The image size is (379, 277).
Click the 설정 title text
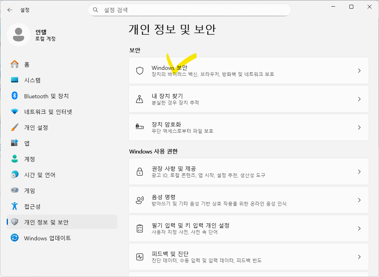(24, 10)
